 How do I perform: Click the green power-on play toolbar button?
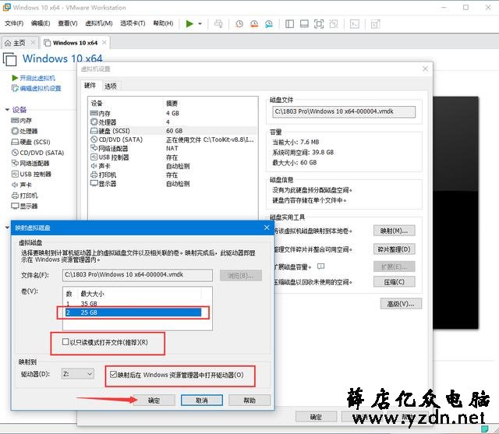pyautogui.click(x=189, y=24)
